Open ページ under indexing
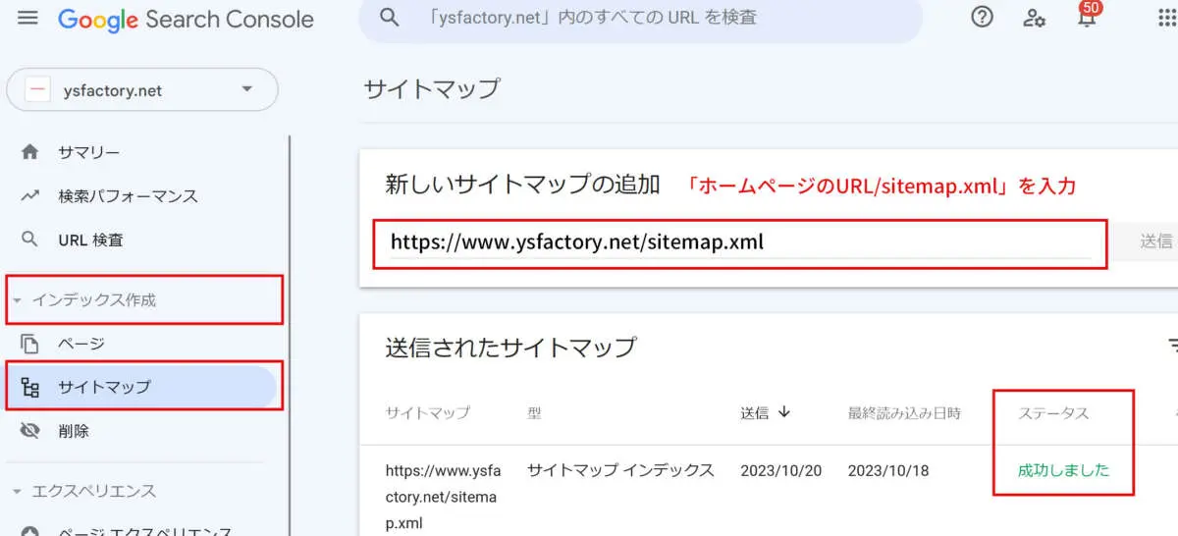Viewport: 1178px width, 536px height. [81, 344]
